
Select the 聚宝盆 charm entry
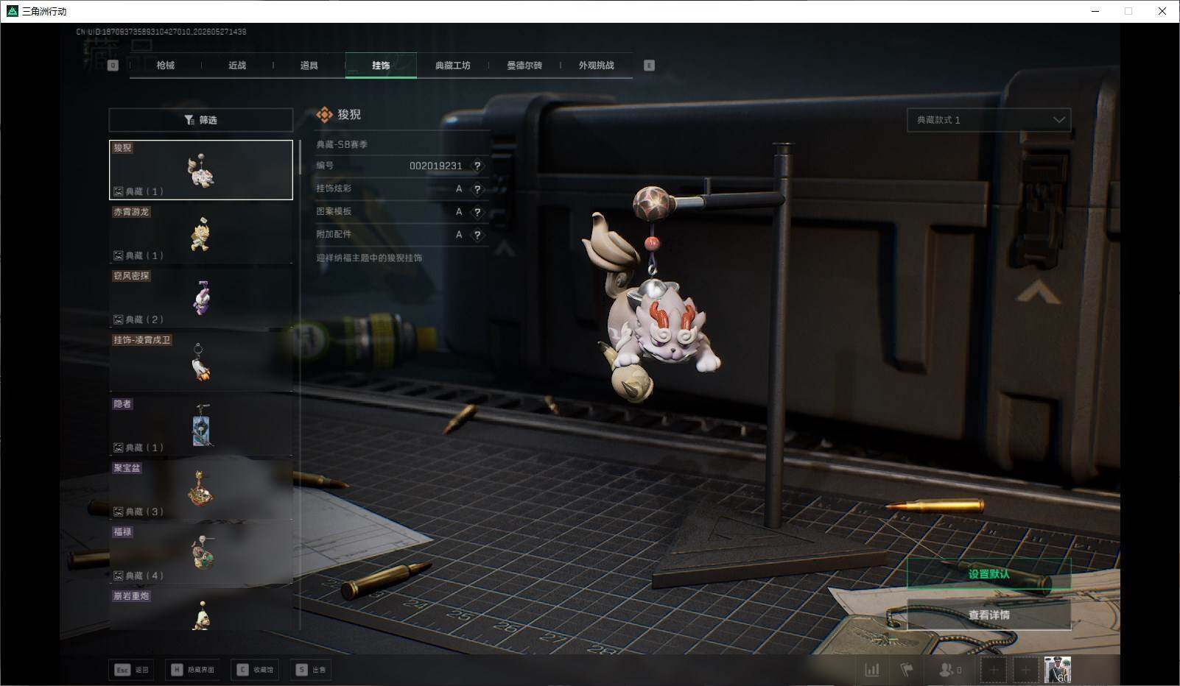(201, 490)
